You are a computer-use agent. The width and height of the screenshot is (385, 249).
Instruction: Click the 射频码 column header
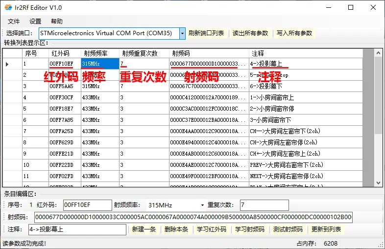click(209, 53)
